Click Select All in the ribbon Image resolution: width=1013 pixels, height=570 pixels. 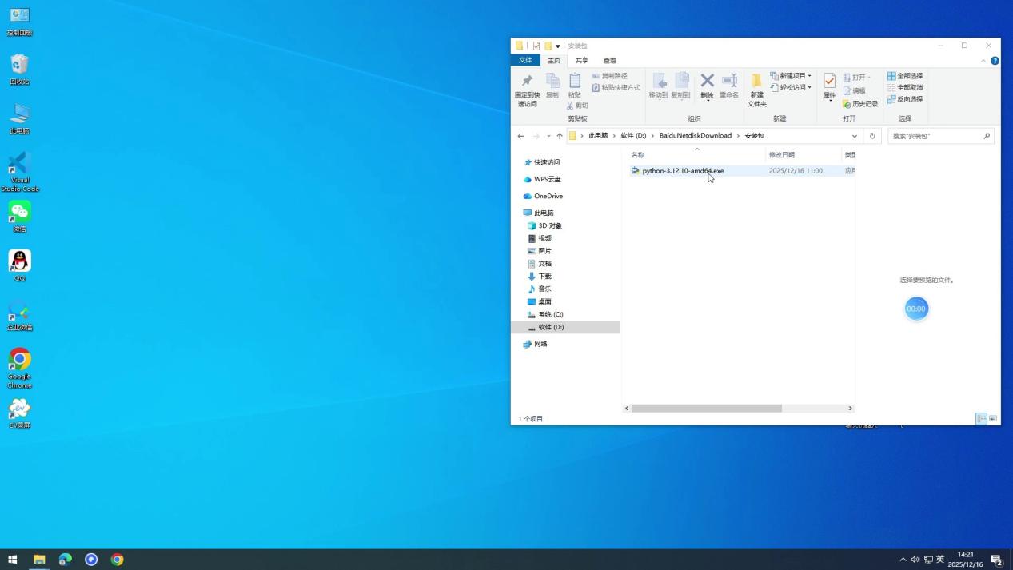(905, 76)
